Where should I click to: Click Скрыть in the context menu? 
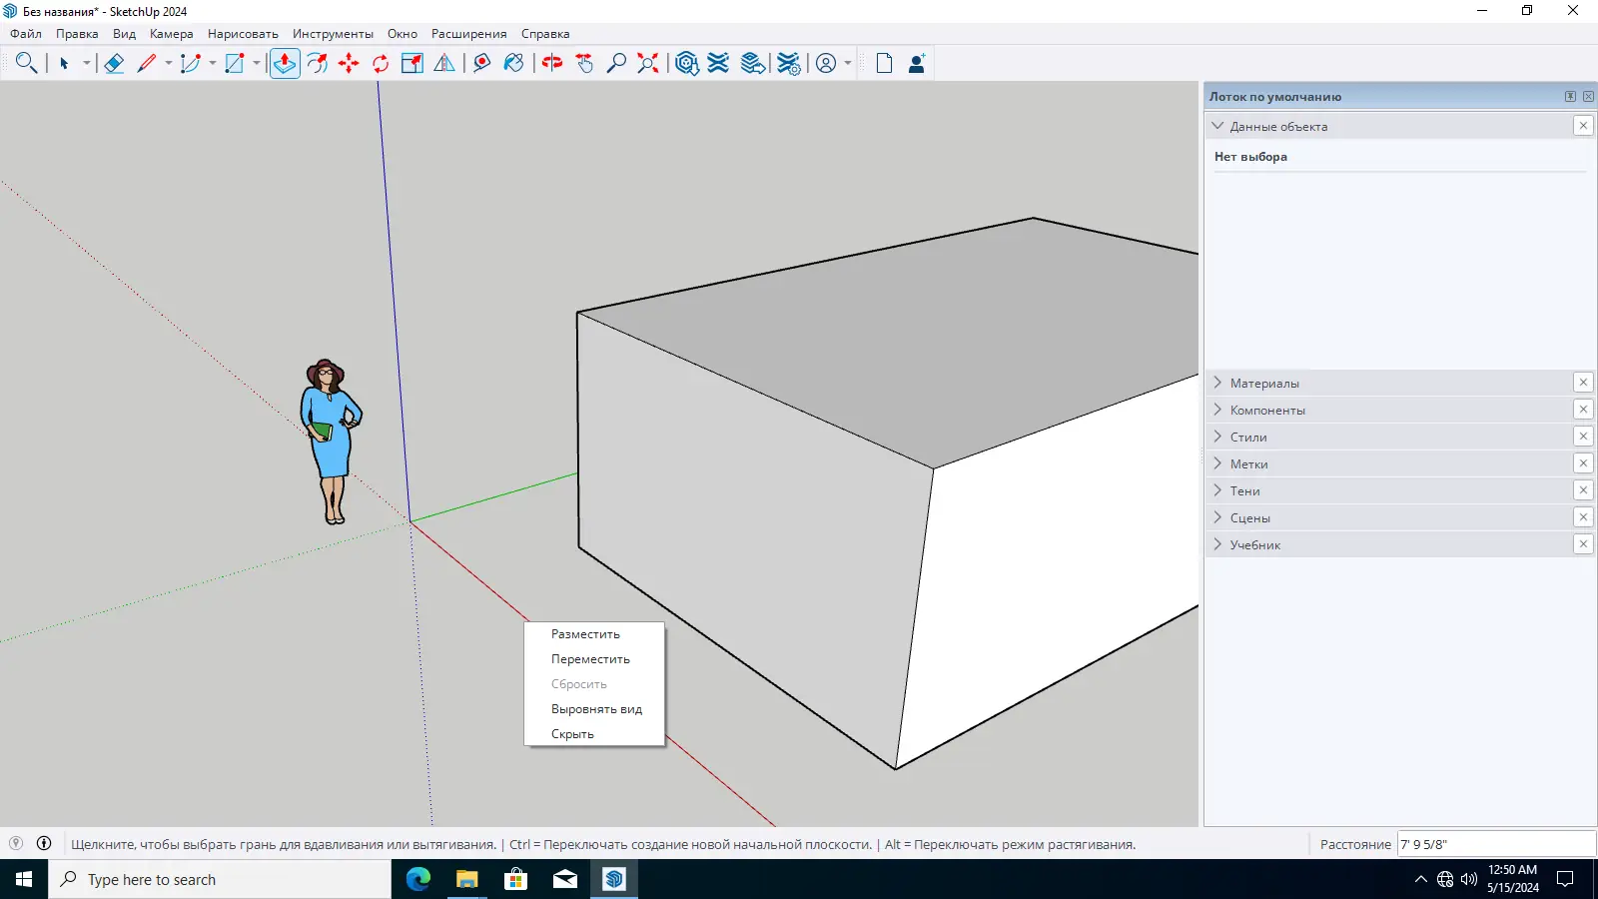[x=572, y=734]
